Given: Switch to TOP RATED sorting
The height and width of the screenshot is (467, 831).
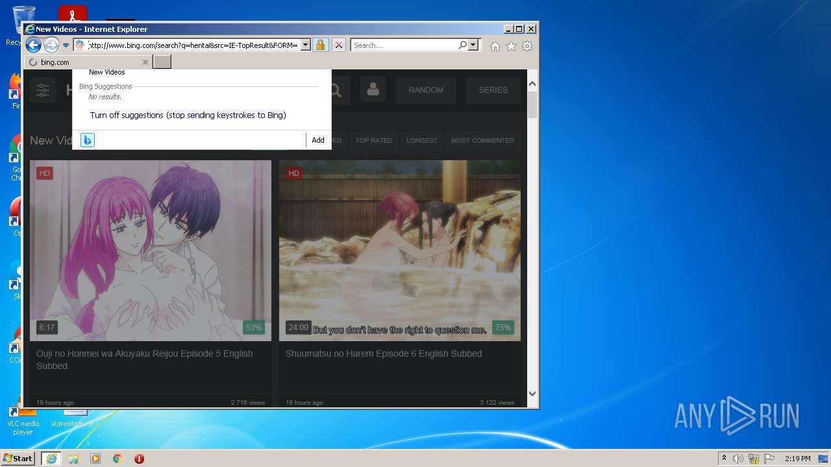Looking at the screenshot, I should (x=374, y=140).
